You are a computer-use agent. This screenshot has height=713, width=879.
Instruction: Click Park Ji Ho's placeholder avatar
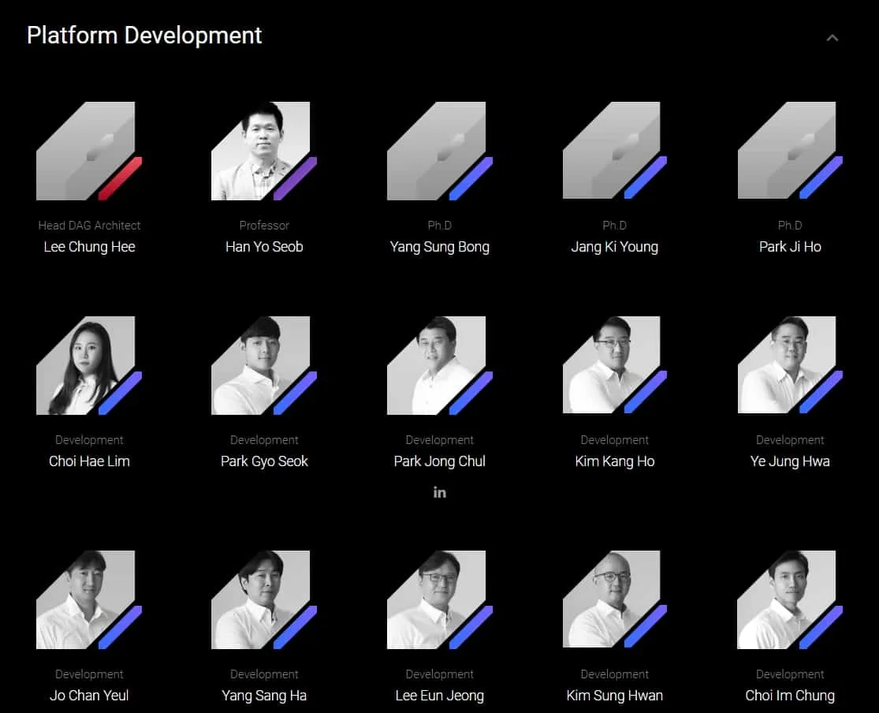click(x=789, y=151)
